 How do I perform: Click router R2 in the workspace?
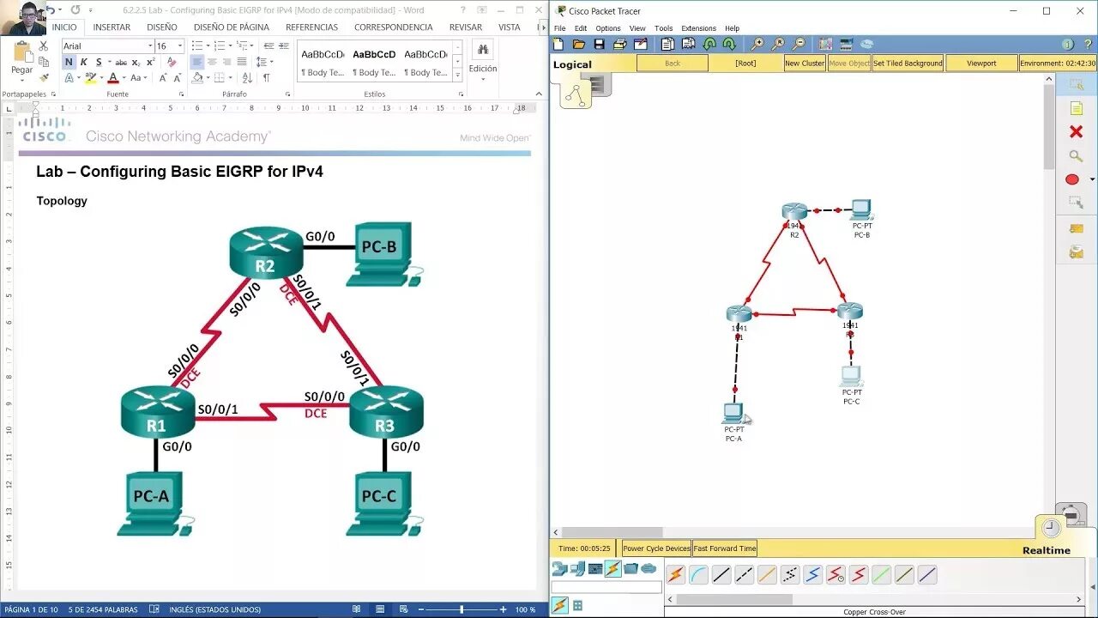click(794, 212)
